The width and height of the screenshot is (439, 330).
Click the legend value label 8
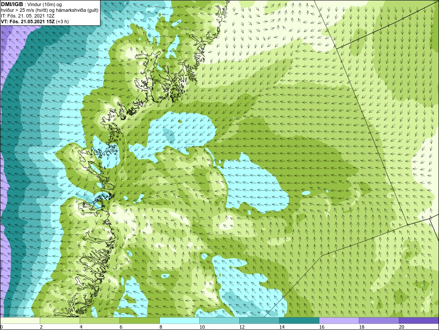click(x=161, y=327)
